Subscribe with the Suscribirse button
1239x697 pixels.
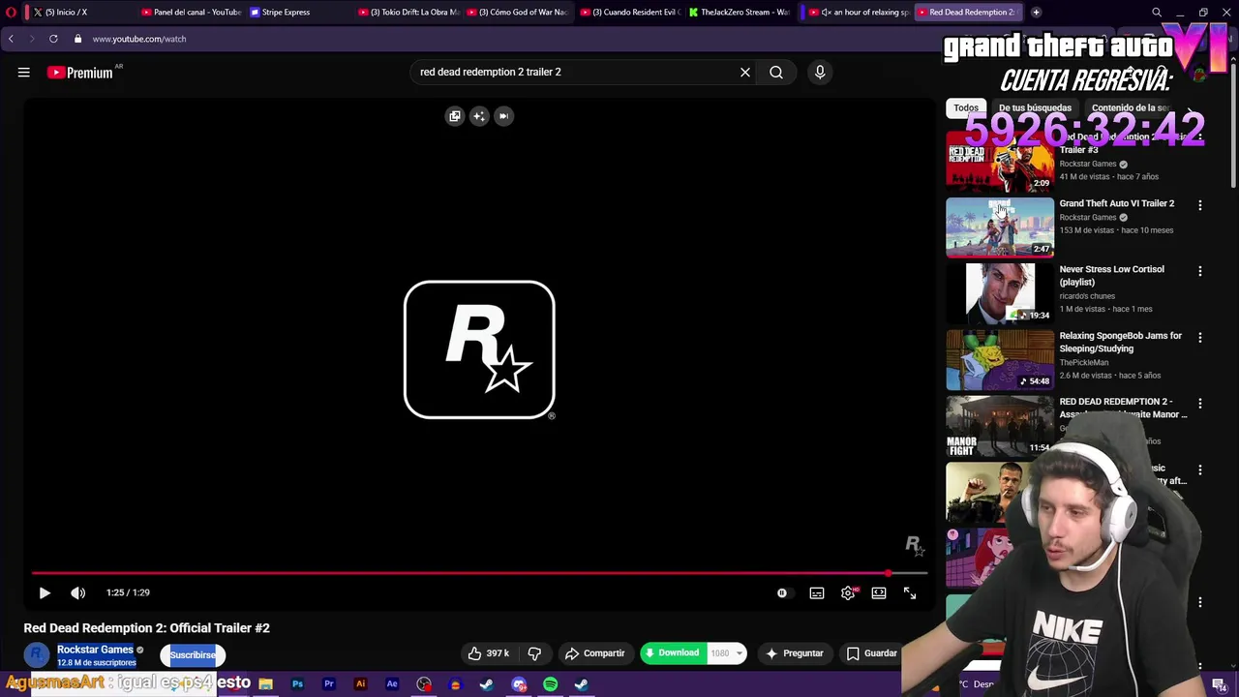coord(193,655)
